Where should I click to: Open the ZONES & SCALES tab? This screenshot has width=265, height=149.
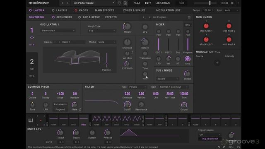pyautogui.click(x=134, y=10)
